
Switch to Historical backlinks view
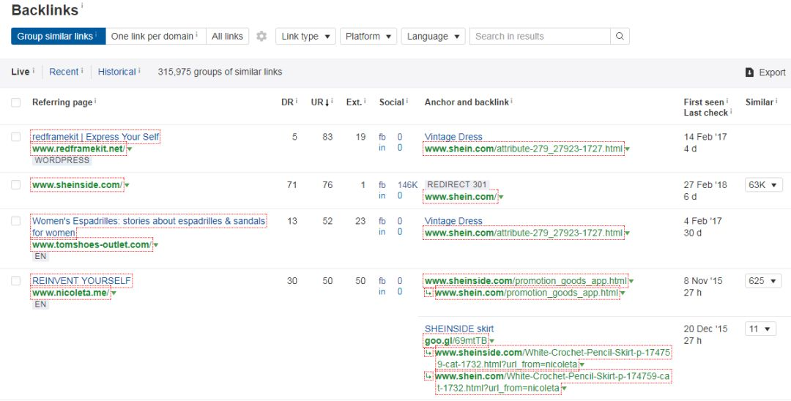[x=116, y=72]
